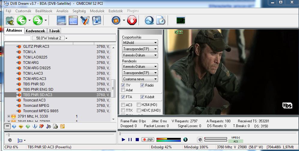Click the Pause button

click(x=130, y=140)
